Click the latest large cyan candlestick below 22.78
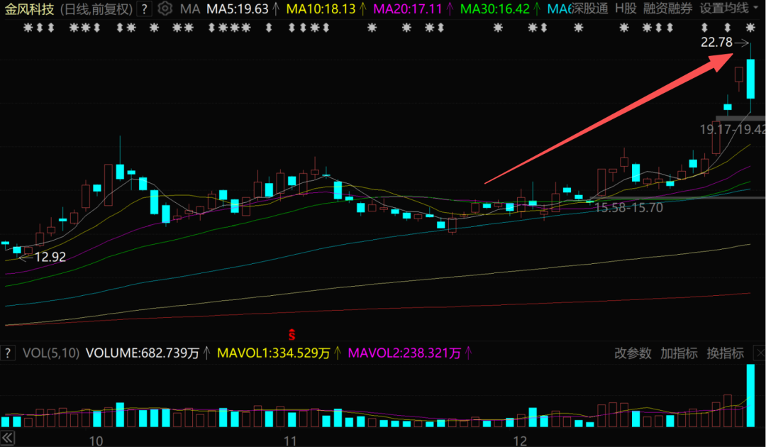This screenshot has width=766, height=447. click(750, 79)
